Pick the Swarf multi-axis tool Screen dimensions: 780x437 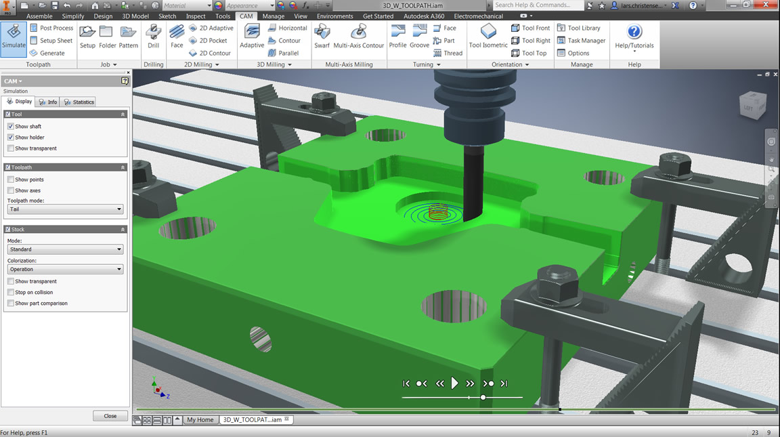point(322,37)
